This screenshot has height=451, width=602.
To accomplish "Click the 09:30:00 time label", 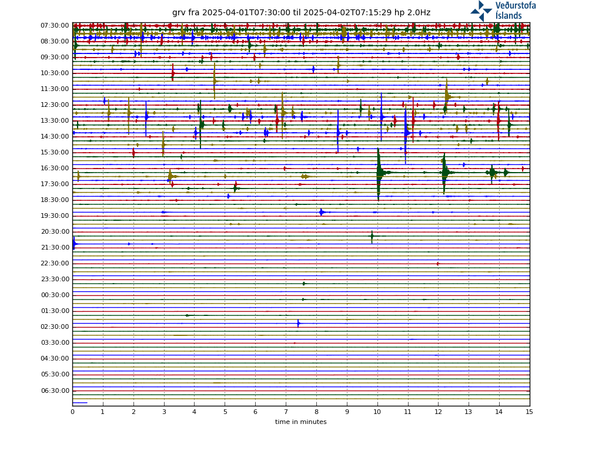I will (x=55, y=57).
